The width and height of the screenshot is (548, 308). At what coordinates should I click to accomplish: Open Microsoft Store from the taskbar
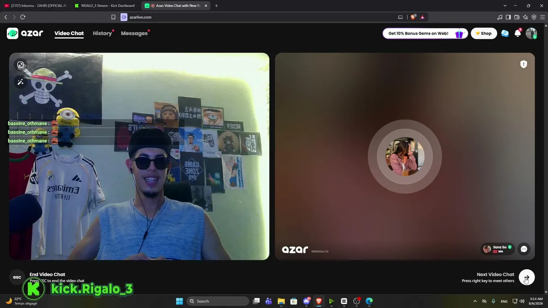pos(294,301)
